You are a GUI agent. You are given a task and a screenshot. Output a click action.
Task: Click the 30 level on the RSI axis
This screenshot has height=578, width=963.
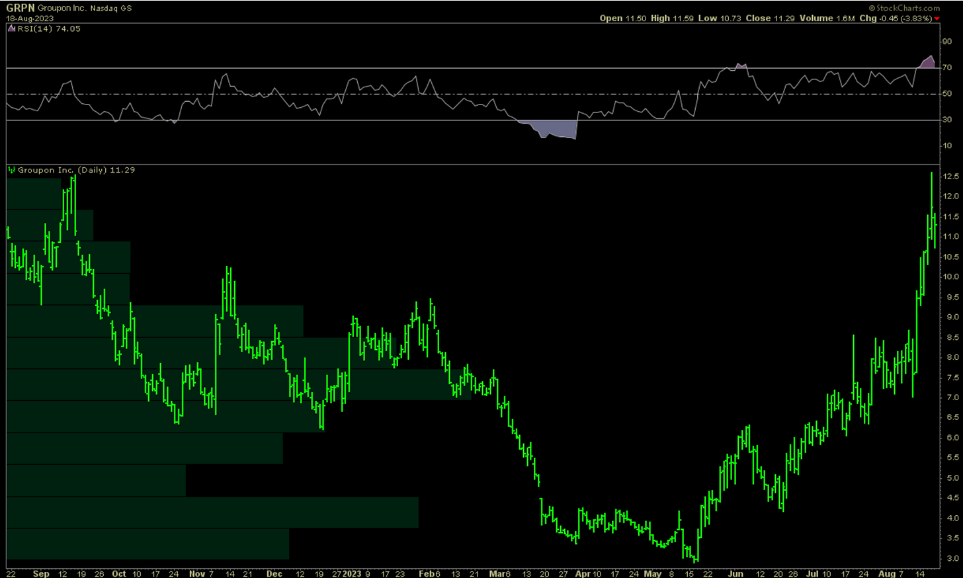point(947,120)
